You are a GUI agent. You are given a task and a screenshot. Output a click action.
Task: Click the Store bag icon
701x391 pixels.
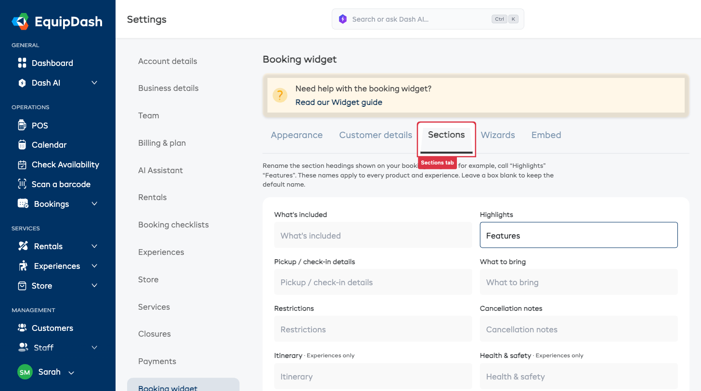click(22, 286)
